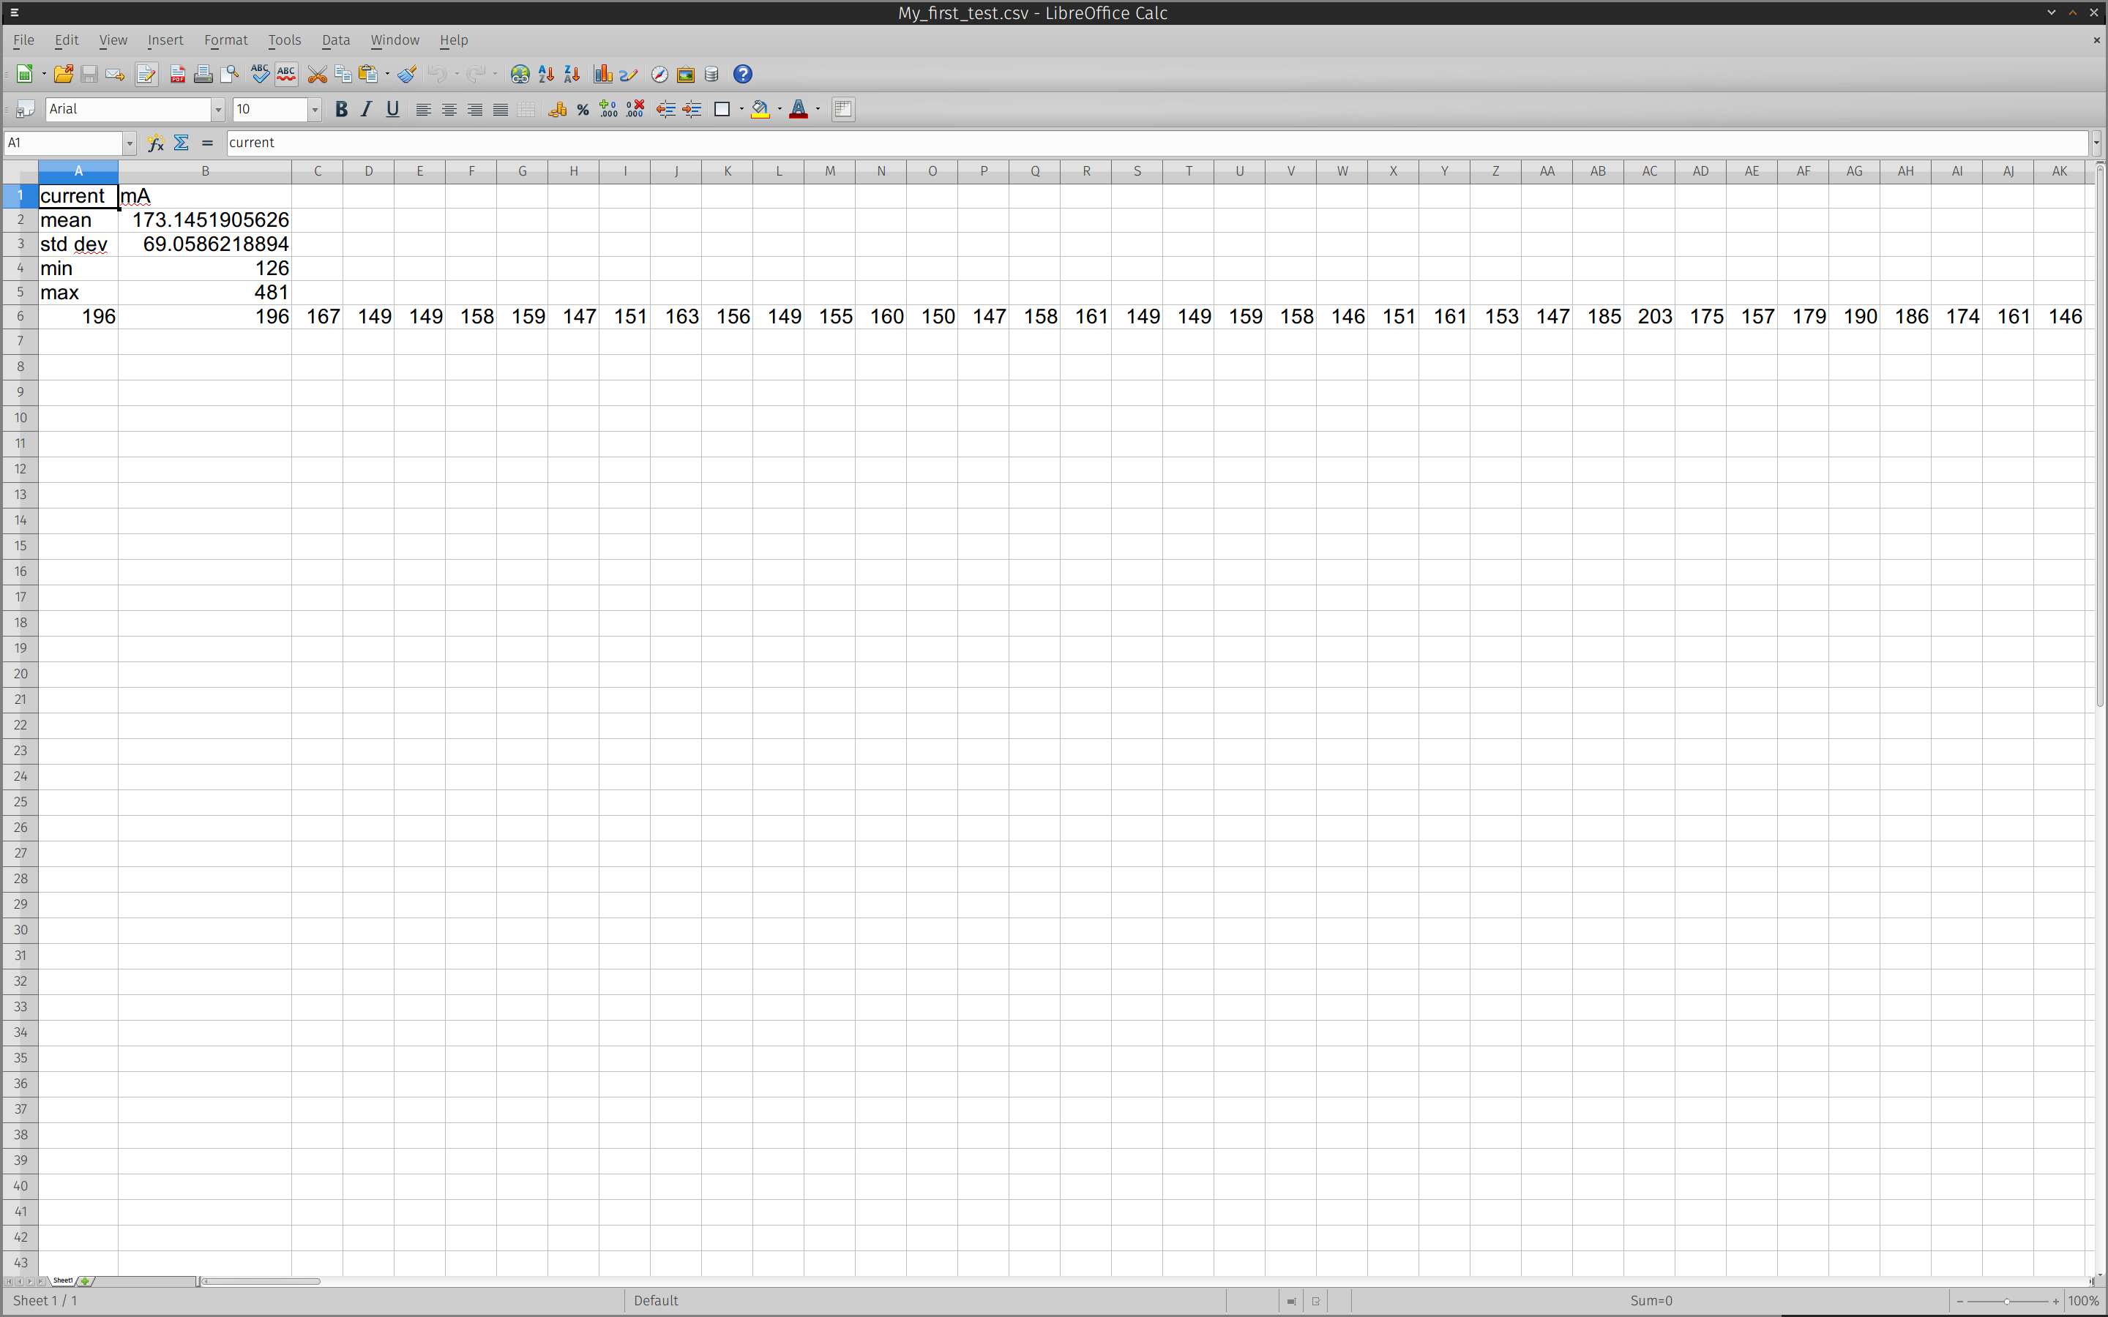
Task: Expand the Name Box dropdown
Action: click(129, 143)
